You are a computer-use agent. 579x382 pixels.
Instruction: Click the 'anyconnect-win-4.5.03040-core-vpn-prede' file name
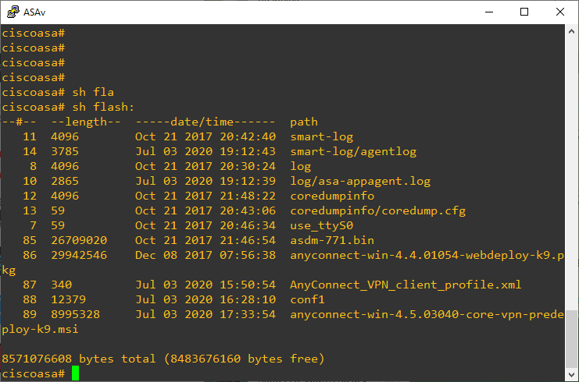point(427,314)
